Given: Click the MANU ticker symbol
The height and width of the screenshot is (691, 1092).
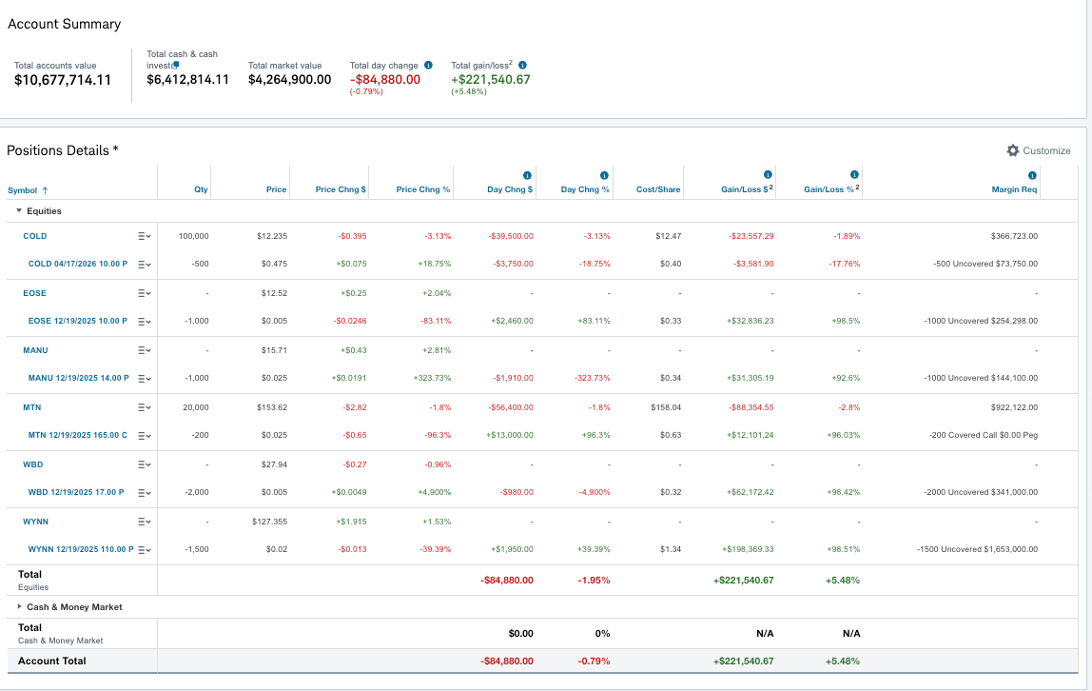Looking at the screenshot, I should point(35,350).
